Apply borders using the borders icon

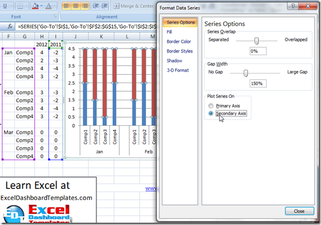pos(20,6)
